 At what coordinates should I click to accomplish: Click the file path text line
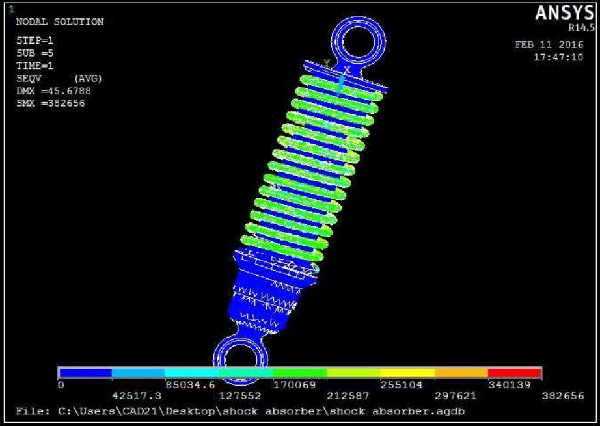pyautogui.click(x=240, y=412)
